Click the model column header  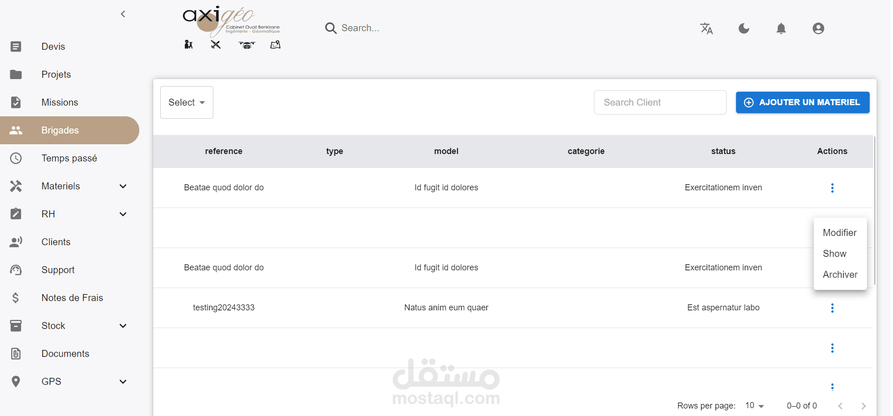tap(446, 151)
